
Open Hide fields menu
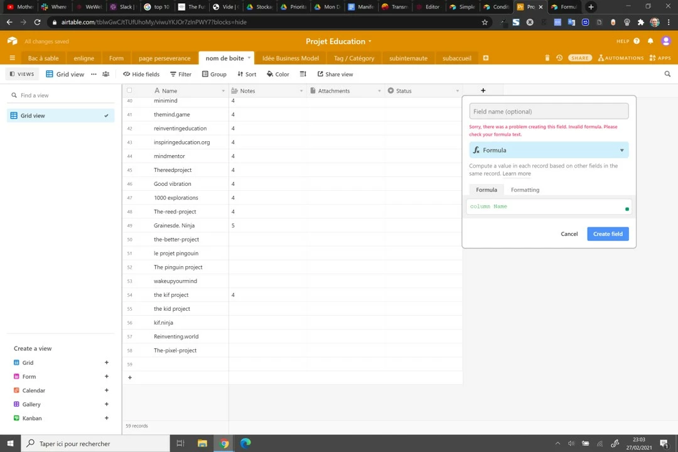[x=141, y=74]
